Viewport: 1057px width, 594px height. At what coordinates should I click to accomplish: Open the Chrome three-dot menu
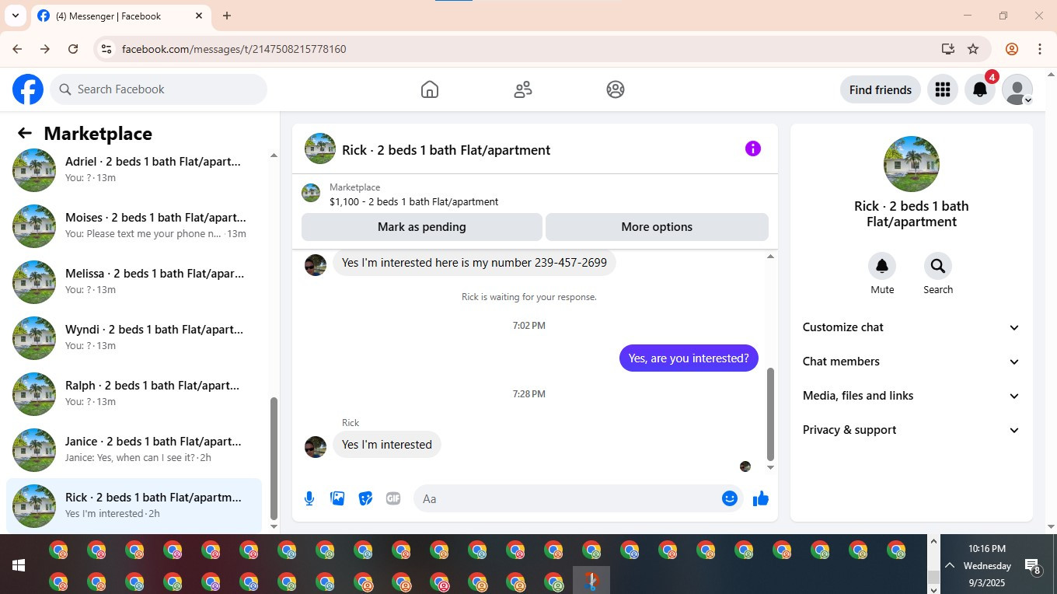coord(1040,49)
